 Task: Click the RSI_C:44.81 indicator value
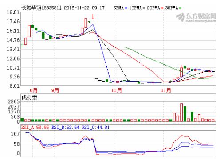[x=96, y=128]
